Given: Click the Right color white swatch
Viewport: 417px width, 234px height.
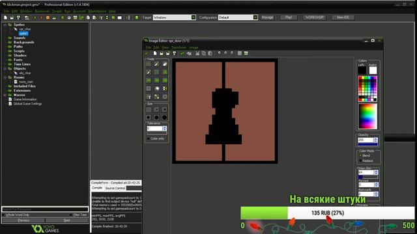Looking at the screenshot, I should point(373,71).
